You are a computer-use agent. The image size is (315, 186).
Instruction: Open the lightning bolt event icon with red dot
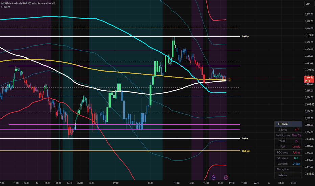(x=226, y=177)
